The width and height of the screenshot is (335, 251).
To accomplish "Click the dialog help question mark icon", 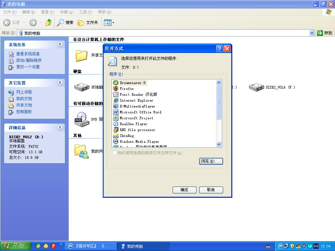I will point(220,48).
